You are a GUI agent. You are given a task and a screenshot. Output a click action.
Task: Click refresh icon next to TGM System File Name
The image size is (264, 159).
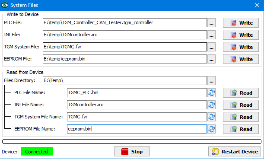tap(211, 117)
